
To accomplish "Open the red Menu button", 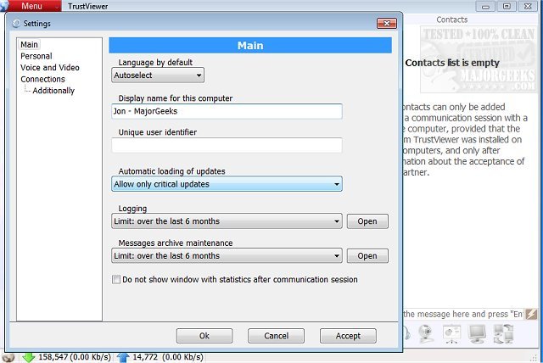I will click(34, 6).
